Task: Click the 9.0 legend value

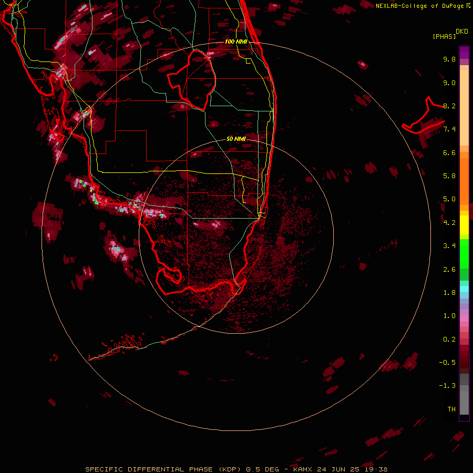Action: (449, 83)
